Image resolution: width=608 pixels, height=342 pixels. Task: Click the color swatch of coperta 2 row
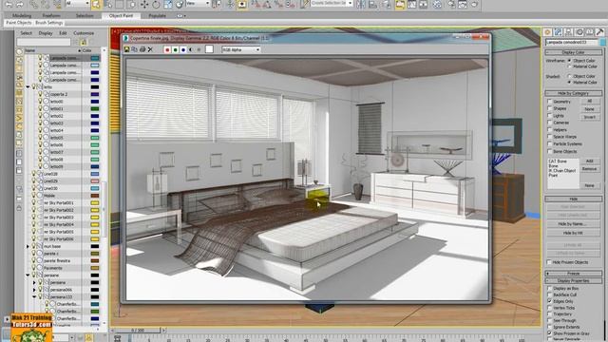95,94
